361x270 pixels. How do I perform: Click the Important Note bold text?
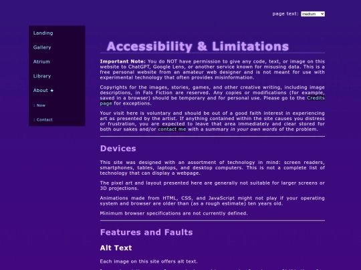pos(123,61)
